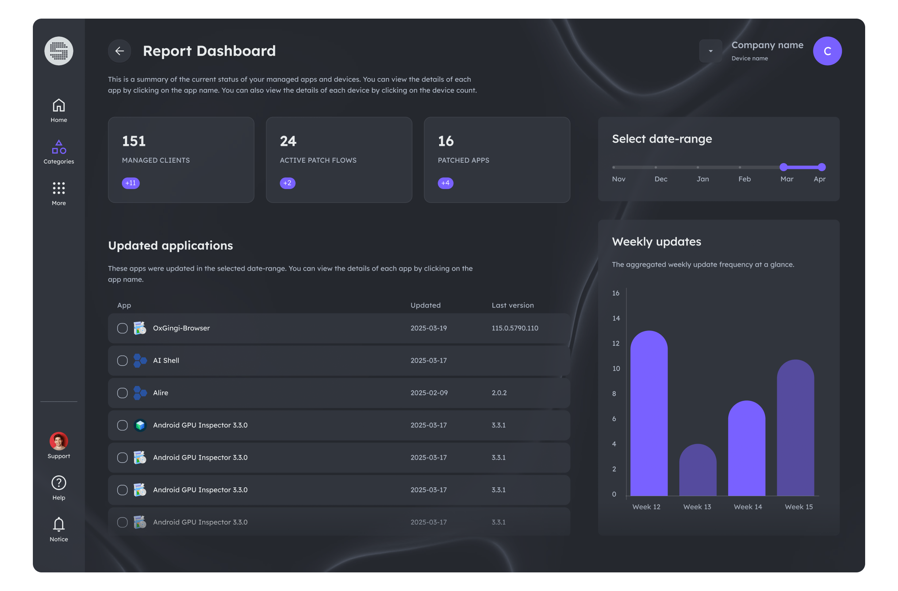The image size is (898, 591).
Task: Select the Alire row radio button
Action: [x=122, y=393]
